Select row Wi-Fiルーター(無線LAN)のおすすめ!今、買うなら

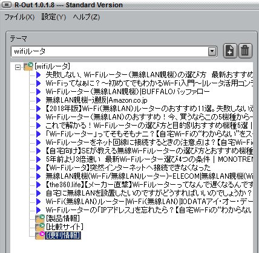(x=149, y=117)
